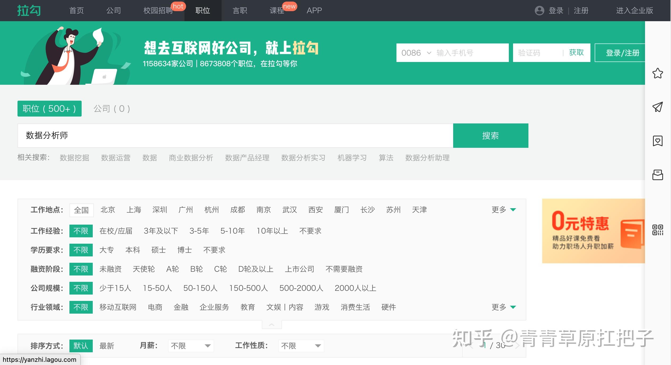Filter experience by 3-5年
This screenshot has height=365, width=671.
pyautogui.click(x=199, y=231)
